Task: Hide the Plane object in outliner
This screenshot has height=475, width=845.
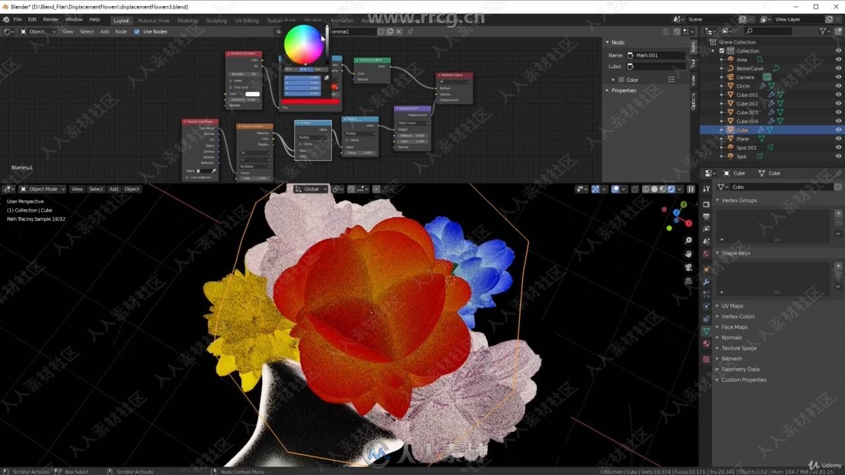Action: click(838, 139)
